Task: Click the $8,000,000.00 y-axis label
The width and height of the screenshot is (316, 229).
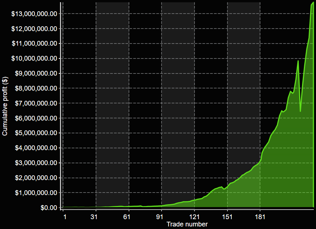Action: pyautogui.click(x=36, y=88)
